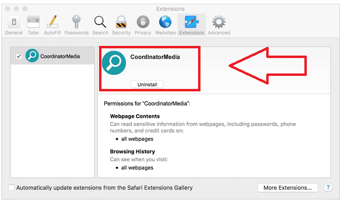Screen dimensions: 344x203
Task: Disable the CoordinatorMedia extension checkbox
Action: pos(19,57)
